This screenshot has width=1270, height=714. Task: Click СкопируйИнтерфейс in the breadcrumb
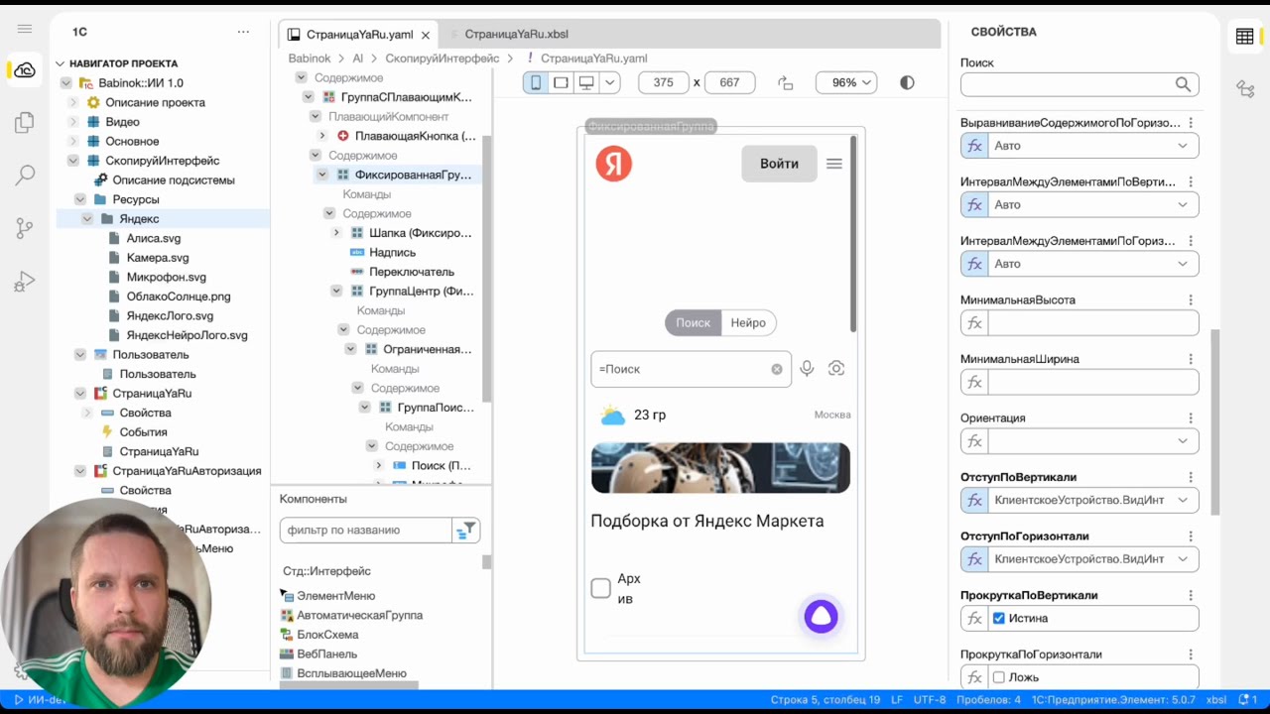click(x=443, y=59)
